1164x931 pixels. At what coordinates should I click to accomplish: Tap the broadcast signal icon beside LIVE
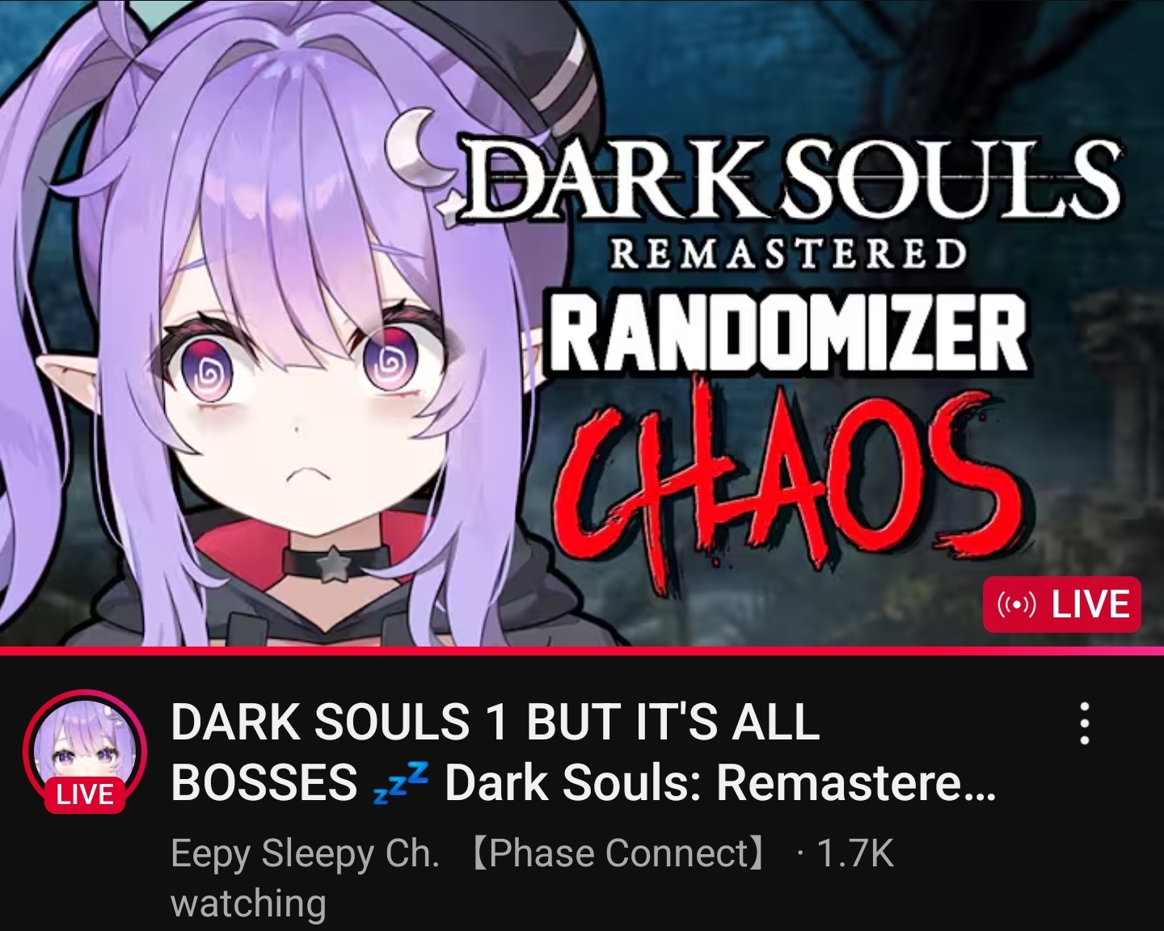coord(1016,605)
